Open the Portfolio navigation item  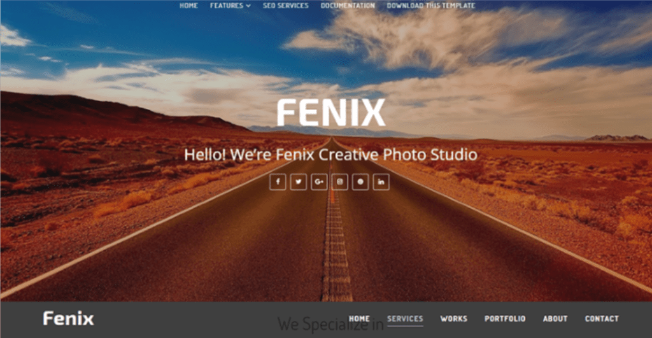point(505,318)
